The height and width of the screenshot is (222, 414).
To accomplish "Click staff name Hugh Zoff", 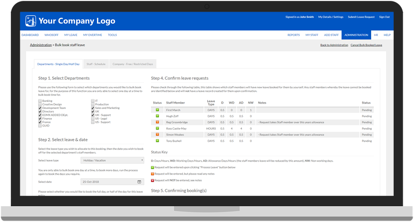I will 172,116.
